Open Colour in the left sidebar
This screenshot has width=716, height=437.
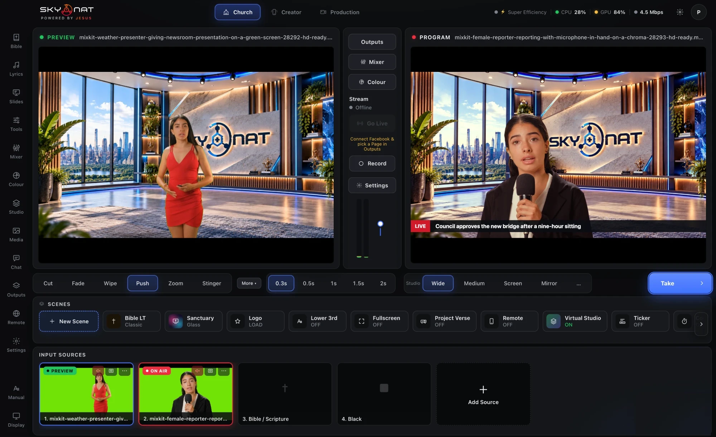[16, 179]
